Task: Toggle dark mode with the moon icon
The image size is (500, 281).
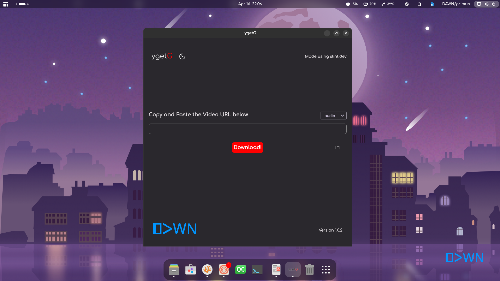Action: pyautogui.click(x=182, y=56)
